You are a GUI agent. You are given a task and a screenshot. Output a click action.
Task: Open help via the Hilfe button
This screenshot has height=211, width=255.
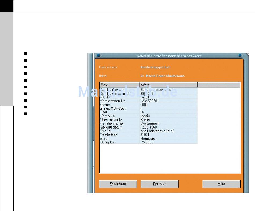point(221,184)
